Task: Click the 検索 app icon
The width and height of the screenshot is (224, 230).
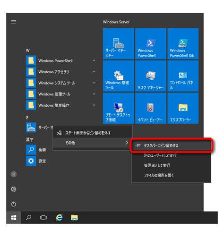Action: pyautogui.click(x=31, y=150)
